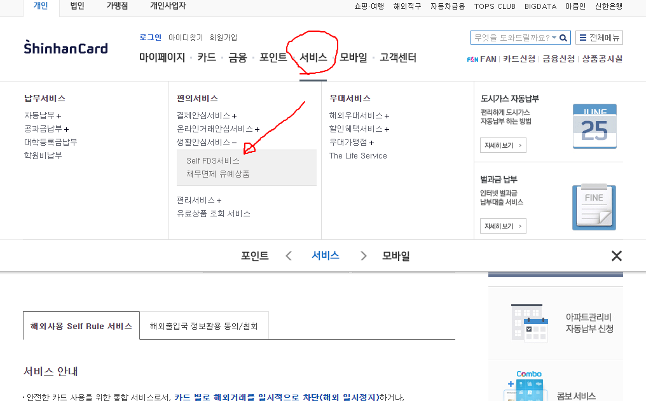Open 마이페이지 main menu
Viewport: 646px width, 401px height.
pyautogui.click(x=162, y=57)
